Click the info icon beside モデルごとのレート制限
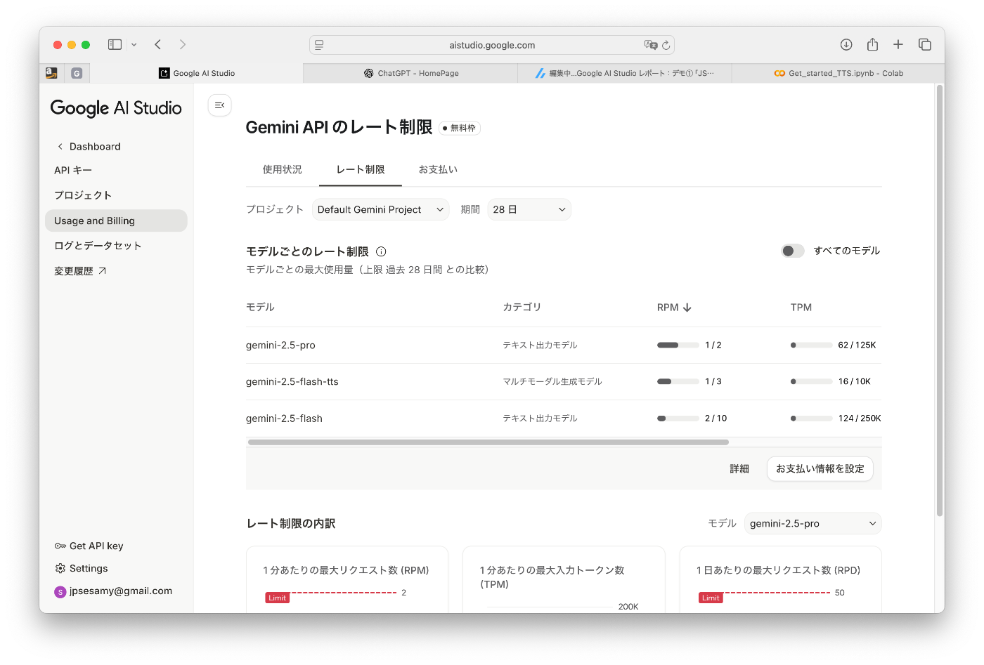This screenshot has height=665, width=984. (x=381, y=251)
